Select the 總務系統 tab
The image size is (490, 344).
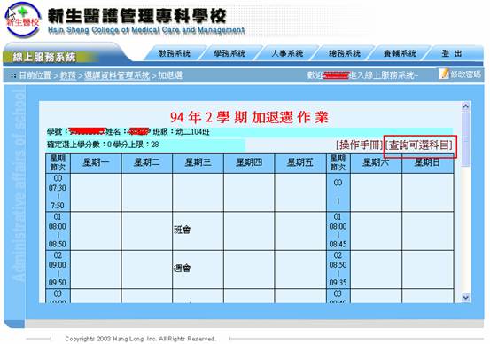[345, 53]
